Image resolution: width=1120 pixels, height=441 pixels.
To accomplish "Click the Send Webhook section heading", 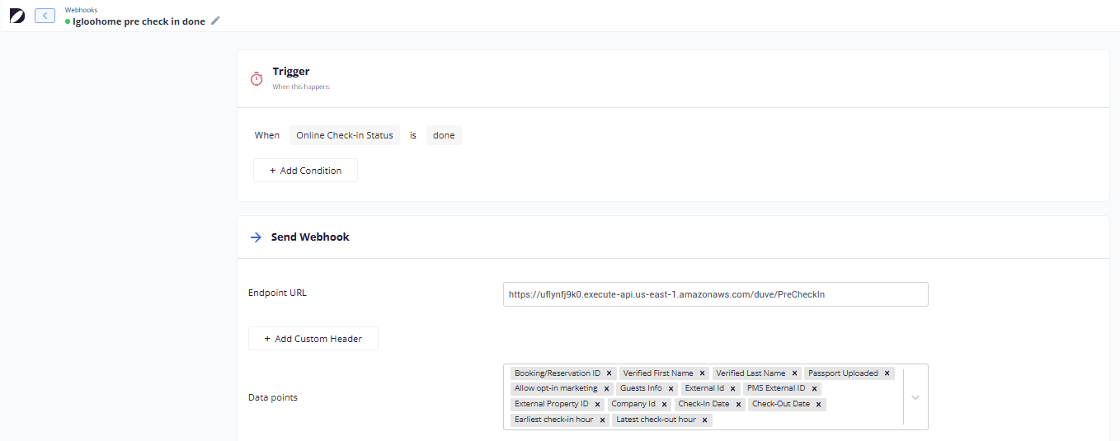I will 310,237.
